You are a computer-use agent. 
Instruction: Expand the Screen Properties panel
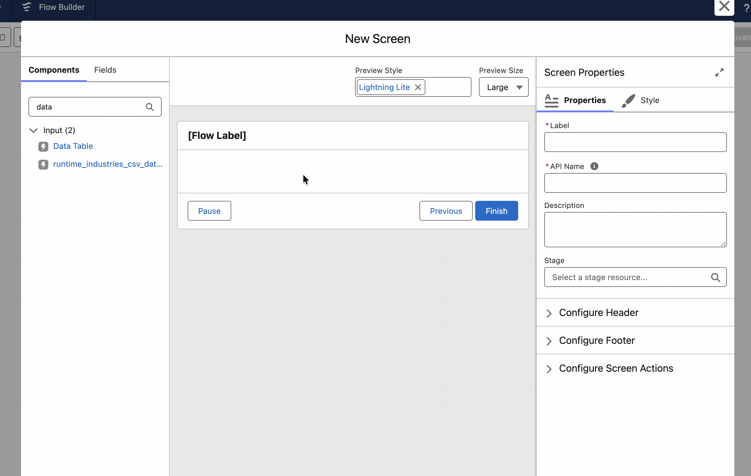719,73
